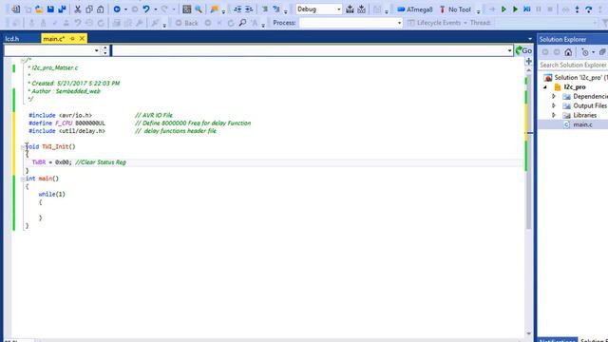Click the browser Find magnifier icon
Viewport: 608px width, 342px height.
coord(243,23)
